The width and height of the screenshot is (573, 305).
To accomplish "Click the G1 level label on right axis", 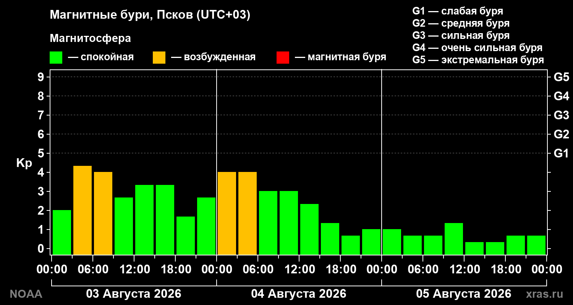I will (561, 153).
